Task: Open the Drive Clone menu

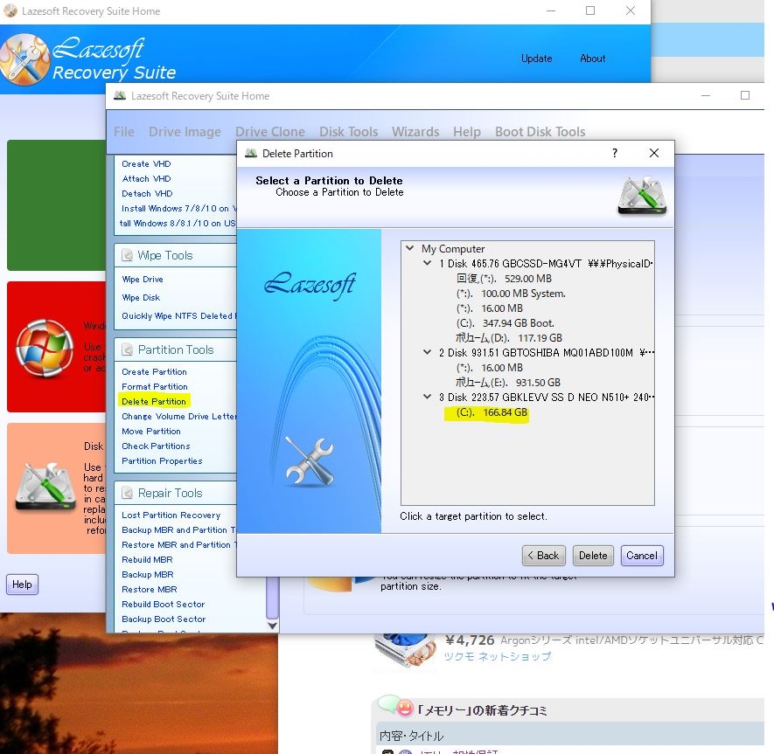Action: pyautogui.click(x=270, y=132)
